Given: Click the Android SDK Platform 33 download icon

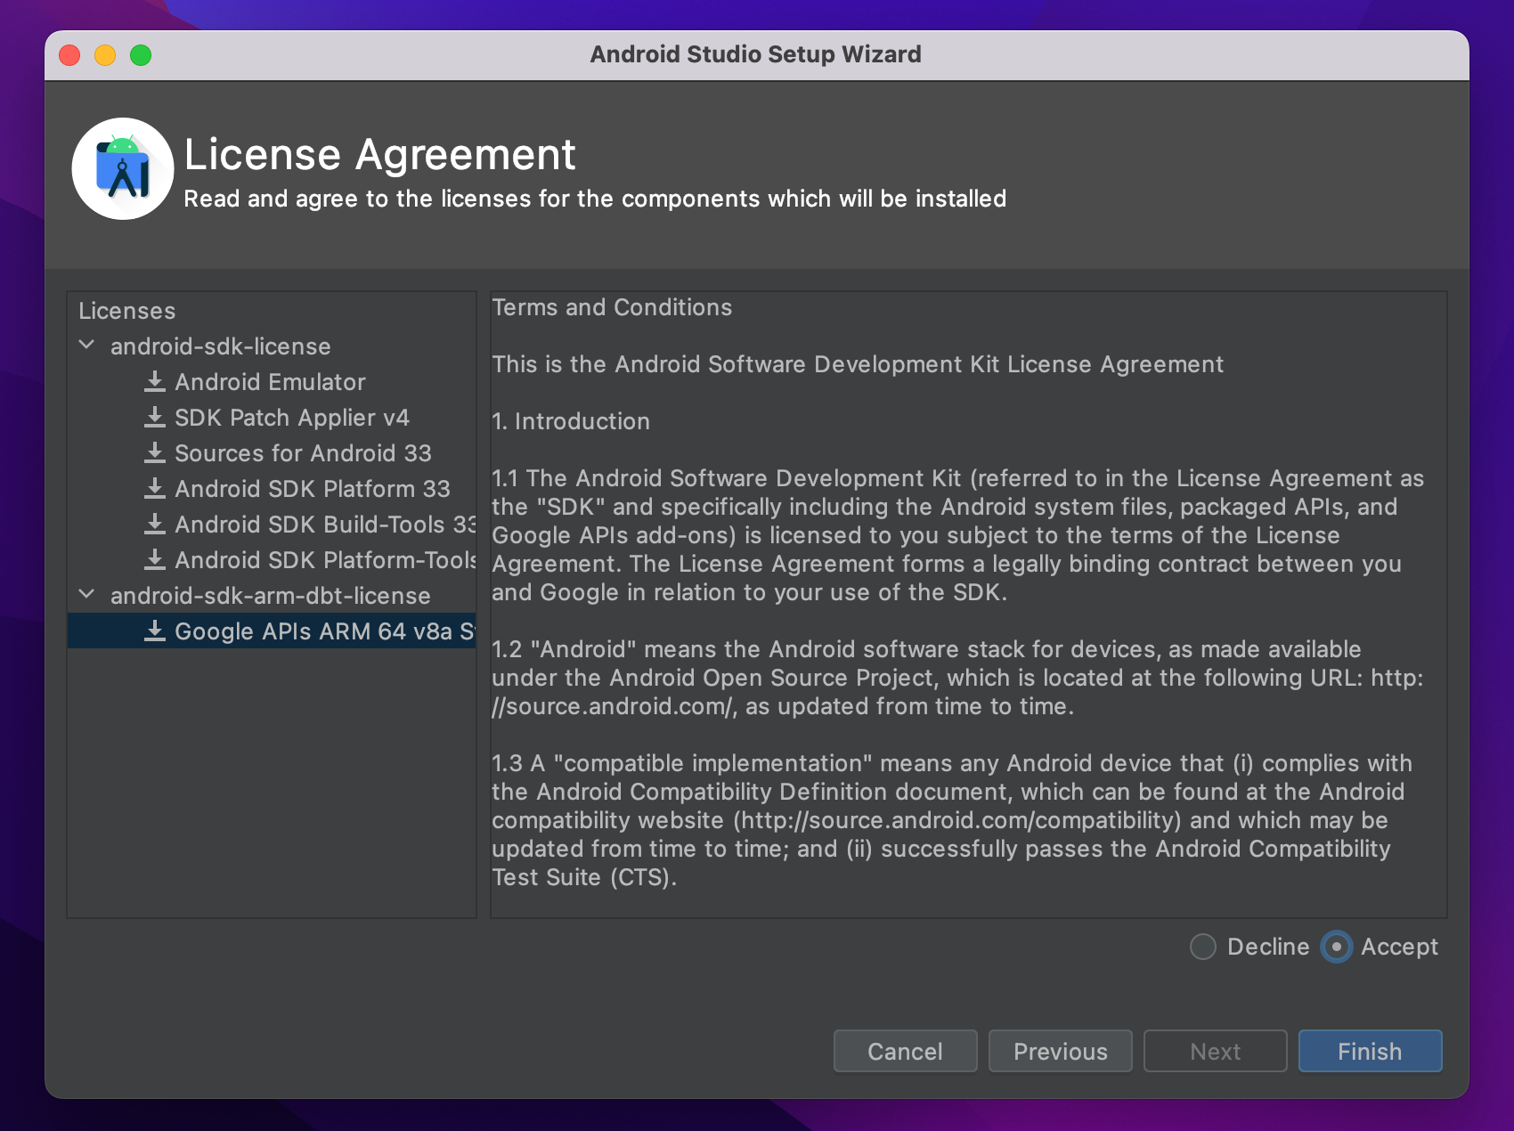Looking at the screenshot, I should pos(155,488).
